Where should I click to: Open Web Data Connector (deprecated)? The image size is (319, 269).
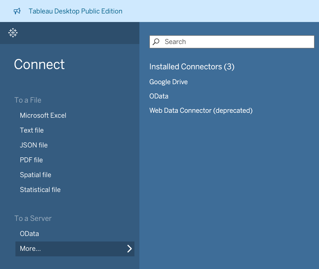[x=201, y=111]
